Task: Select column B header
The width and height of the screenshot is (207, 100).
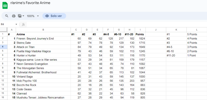Action: click(x=43, y=30)
